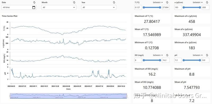Image resolution: width=212 pixels, height=104 pixels.
Task: Click the Mean of κ value 337.49904
Action: [192, 35]
